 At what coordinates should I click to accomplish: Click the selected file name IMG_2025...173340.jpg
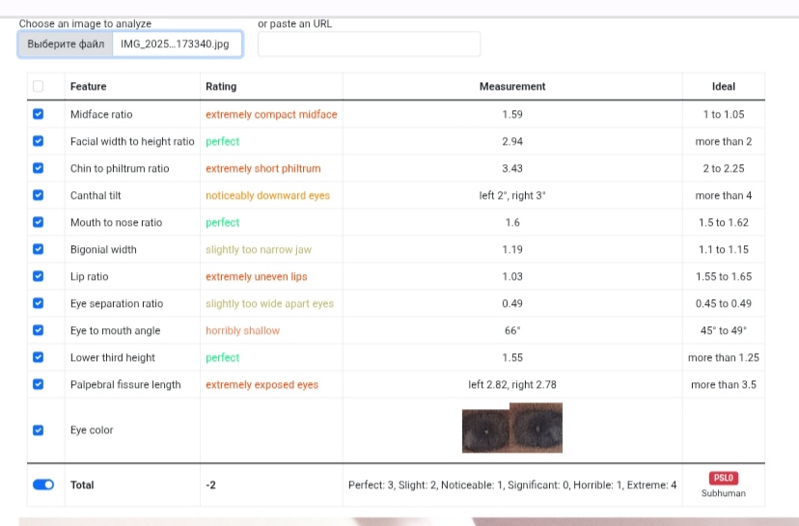pos(175,44)
